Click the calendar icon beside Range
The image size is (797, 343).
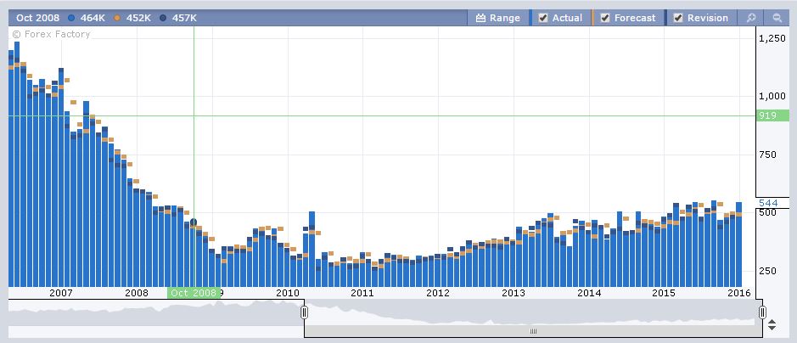481,18
